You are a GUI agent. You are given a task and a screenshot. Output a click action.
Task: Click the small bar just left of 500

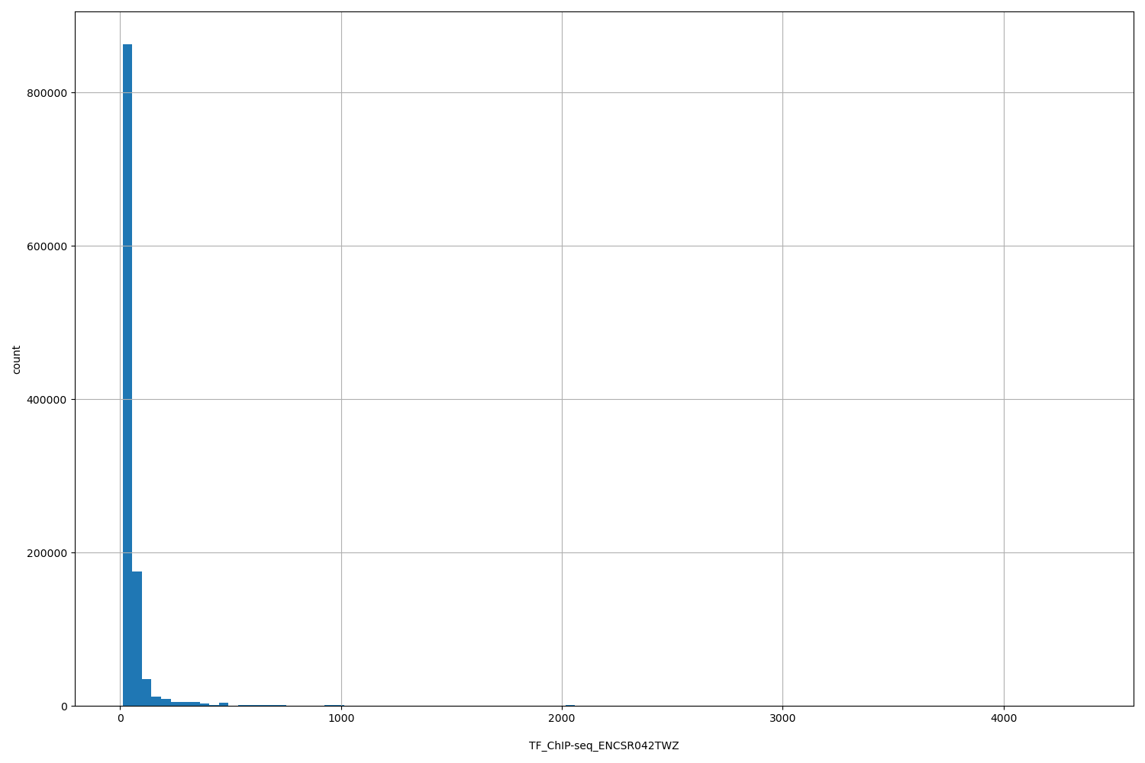(222, 703)
